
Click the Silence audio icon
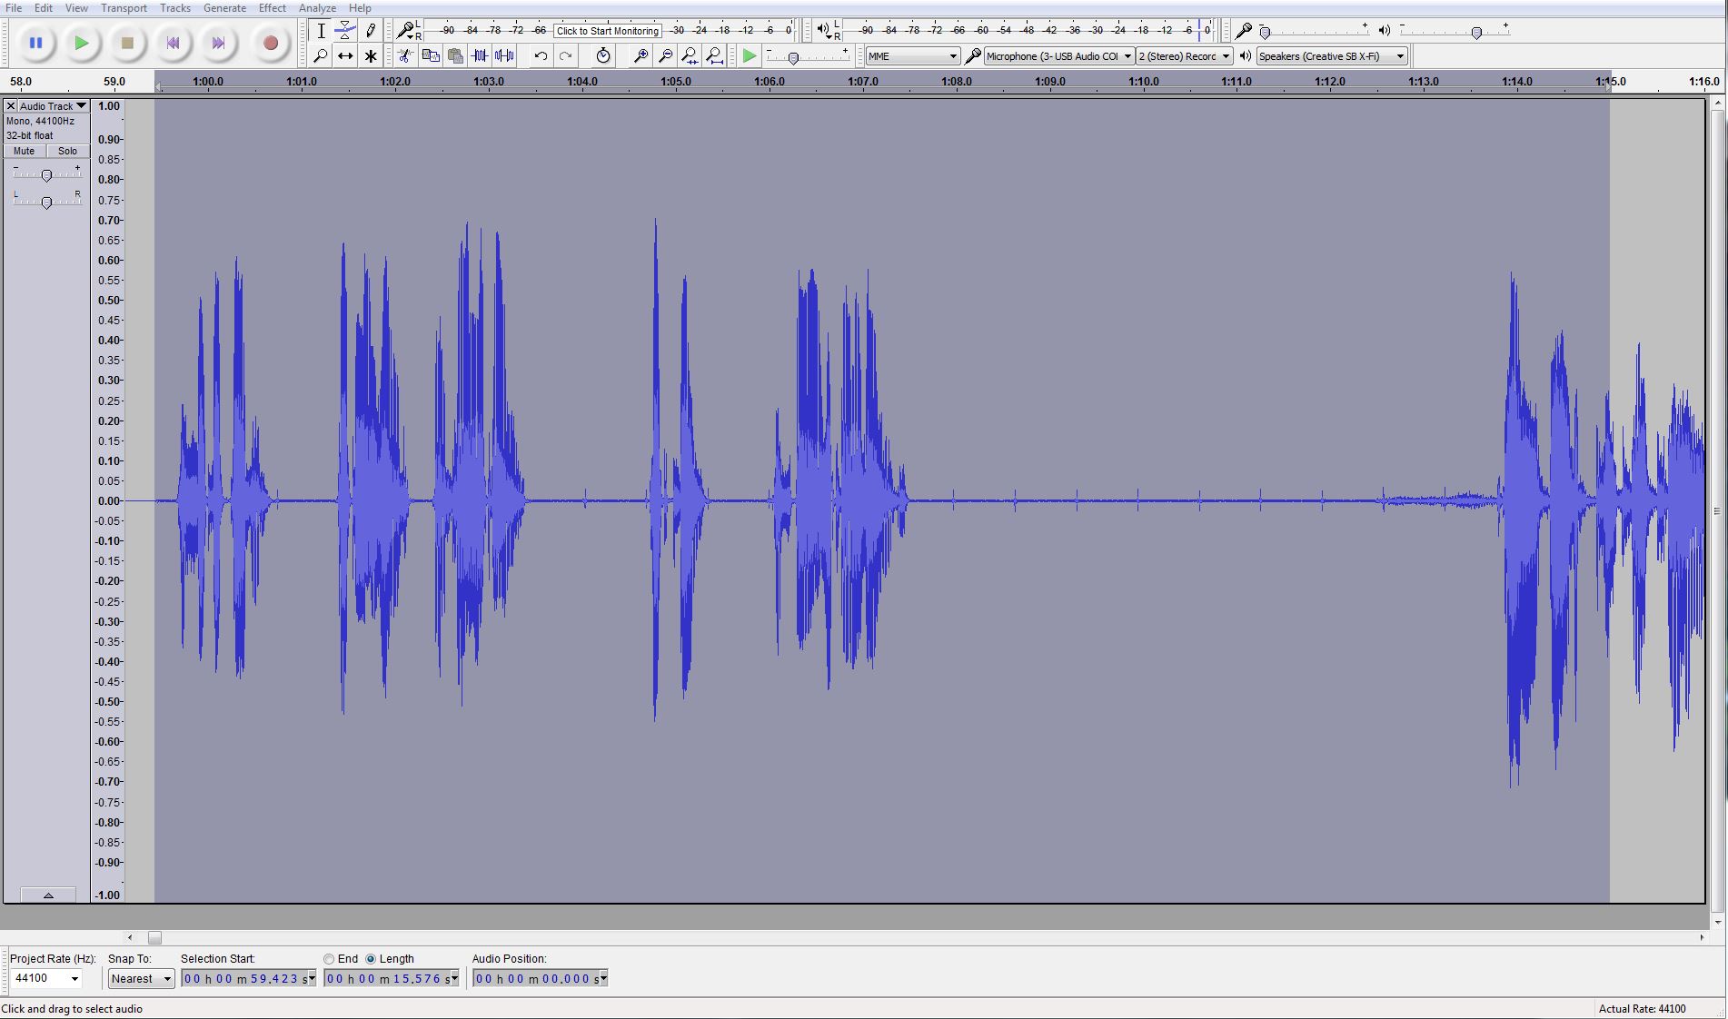[x=504, y=56]
